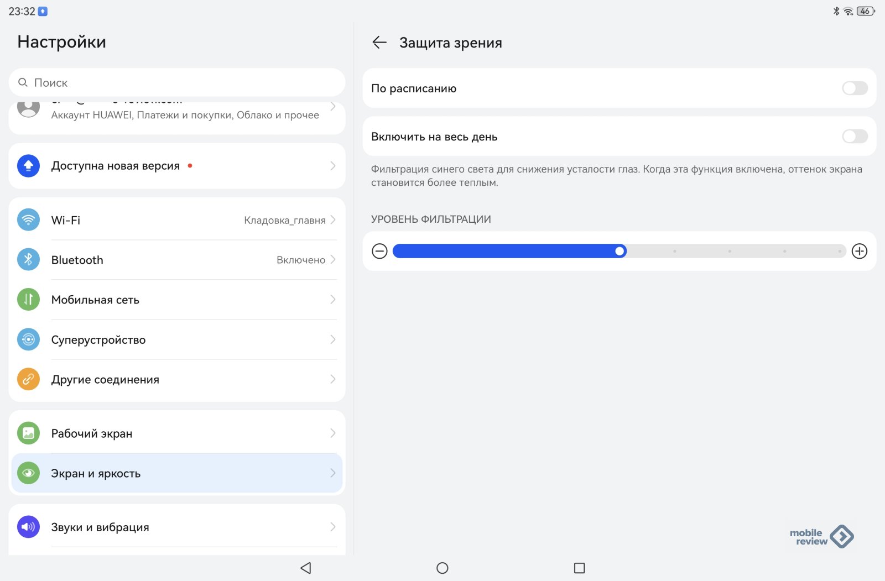The image size is (885, 581).
Task: Expand Wi-Fi chevron beside Кладовка_главня
Action: pyautogui.click(x=333, y=220)
